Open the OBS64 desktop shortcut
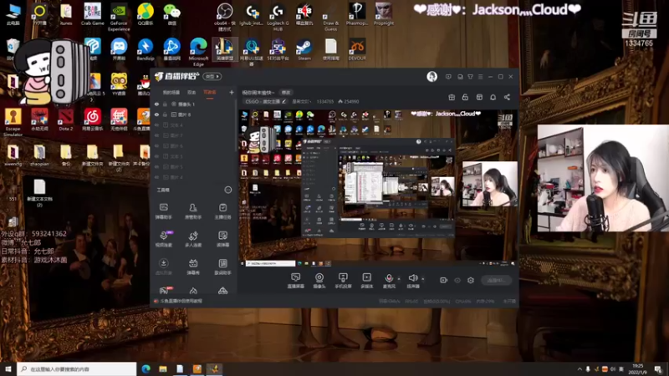Image resolution: width=669 pixels, height=376 pixels. click(225, 17)
